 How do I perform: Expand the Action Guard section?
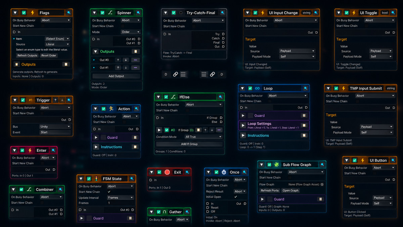[x=96, y=138]
